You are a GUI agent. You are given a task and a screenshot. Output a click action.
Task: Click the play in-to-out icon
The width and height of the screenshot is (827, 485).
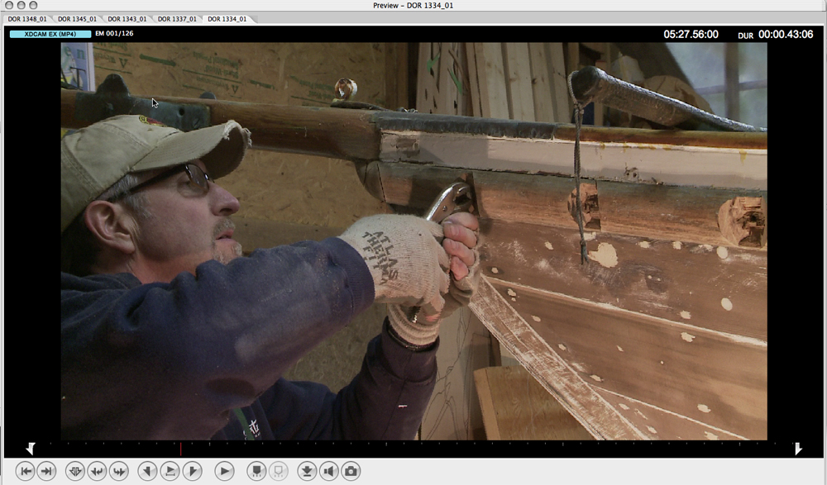tap(170, 471)
